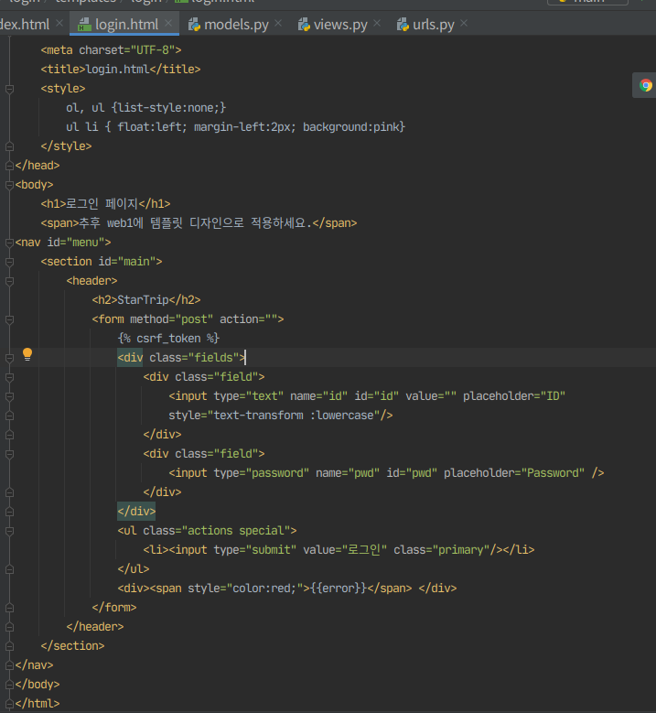The width and height of the screenshot is (656, 713).
Task: Close the index.html tab
Action: coord(59,23)
